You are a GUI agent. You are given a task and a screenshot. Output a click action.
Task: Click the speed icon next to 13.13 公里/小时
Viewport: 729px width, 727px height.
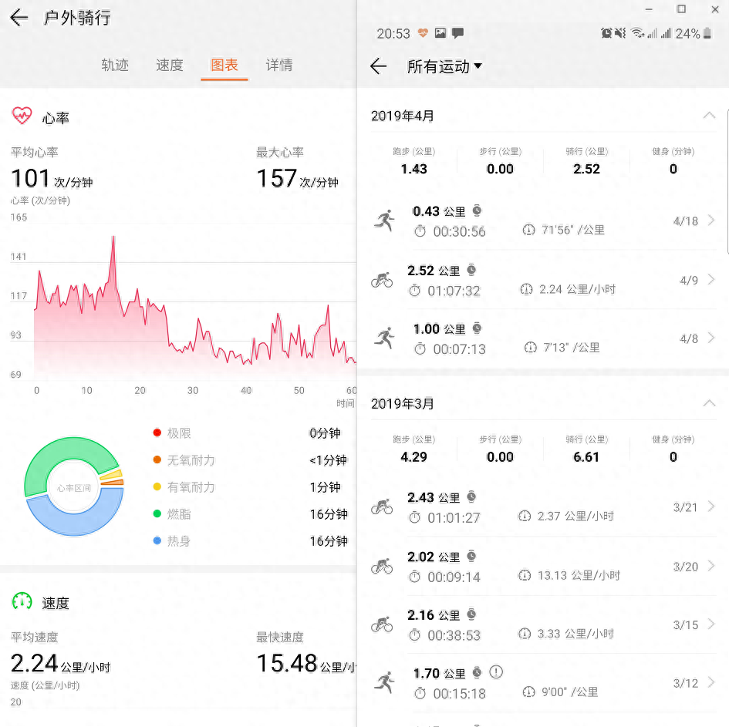coord(525,575)
